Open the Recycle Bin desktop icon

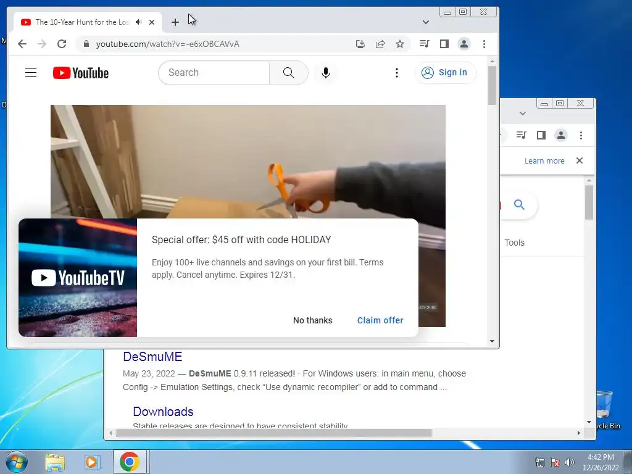pos(607,410)
